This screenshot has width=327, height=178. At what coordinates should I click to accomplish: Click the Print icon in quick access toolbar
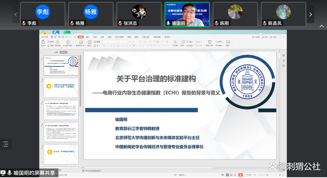pos(59,37)
